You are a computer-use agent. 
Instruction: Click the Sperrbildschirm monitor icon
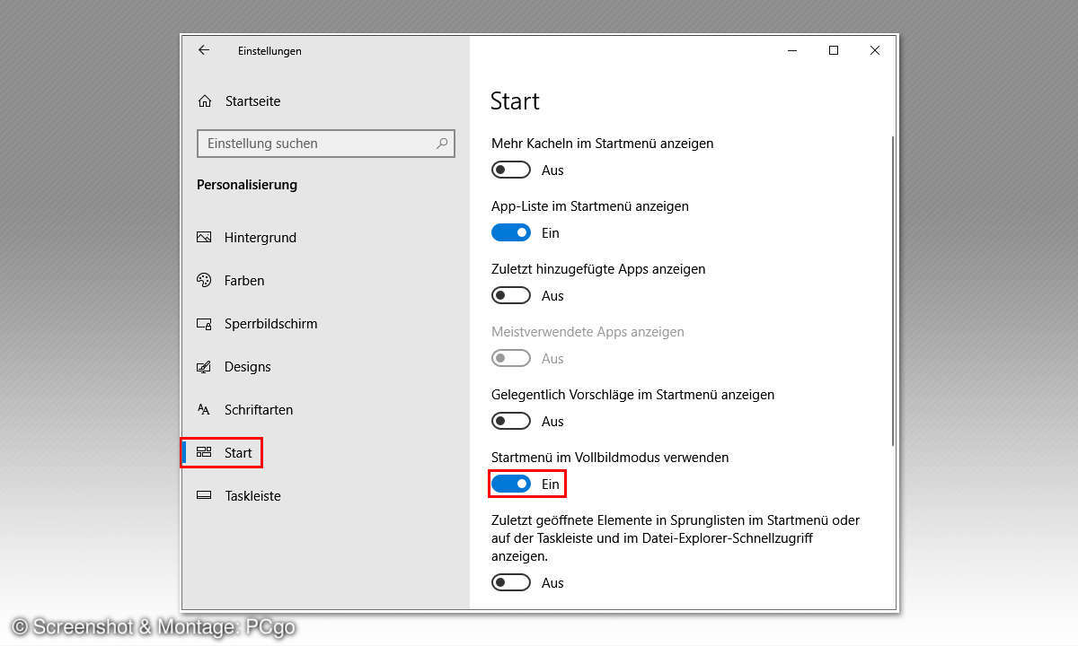[204, 324]
